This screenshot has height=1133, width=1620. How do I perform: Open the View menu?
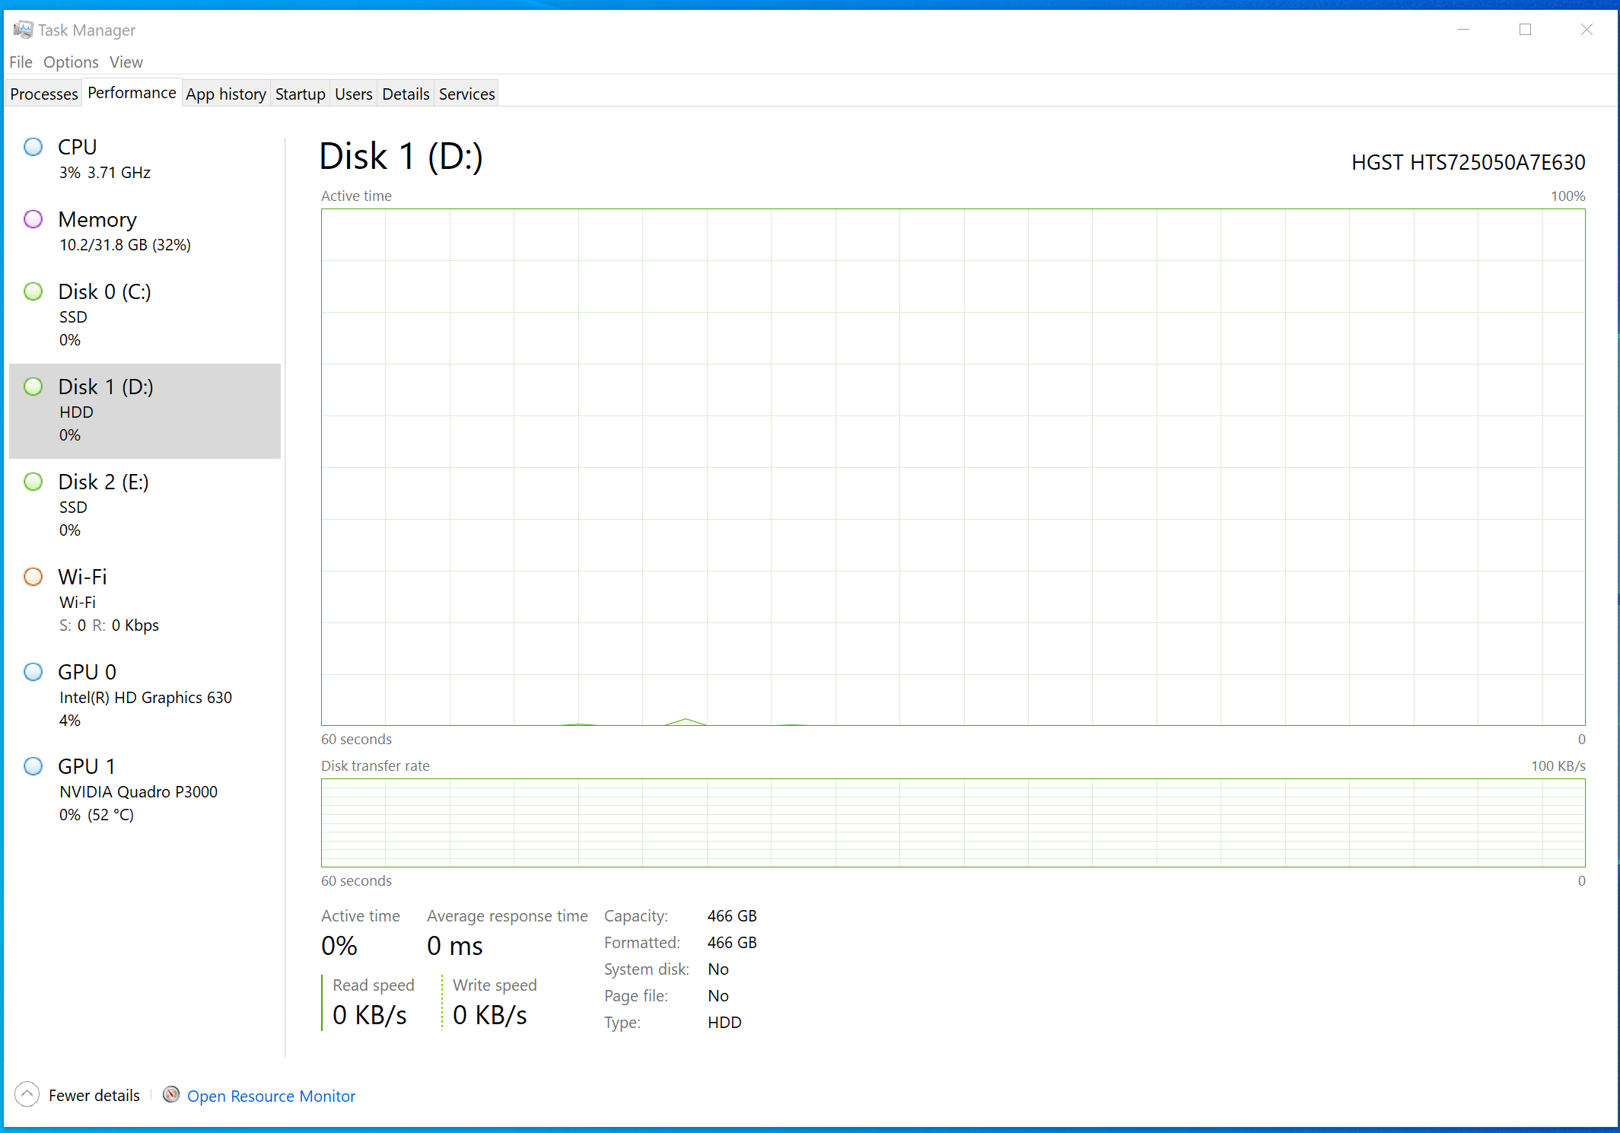[x=126, y=62]
